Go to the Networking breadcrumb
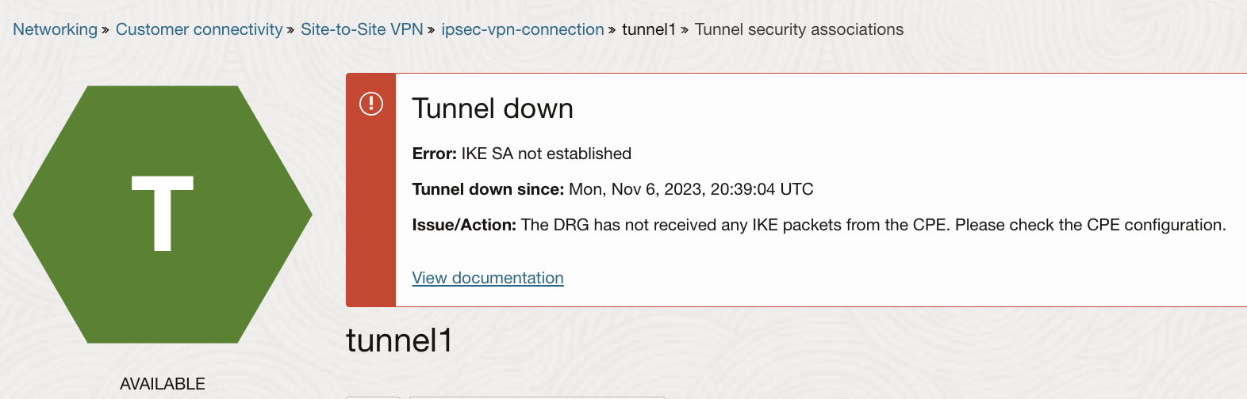Screen dimensions: 1247x399 coord(55,29)
